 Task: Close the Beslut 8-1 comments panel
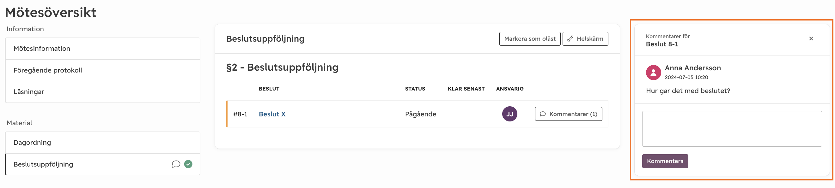(811, 38)
